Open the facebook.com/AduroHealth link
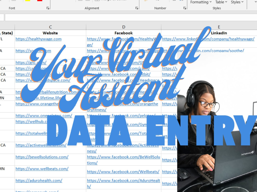 pos(123,183)
